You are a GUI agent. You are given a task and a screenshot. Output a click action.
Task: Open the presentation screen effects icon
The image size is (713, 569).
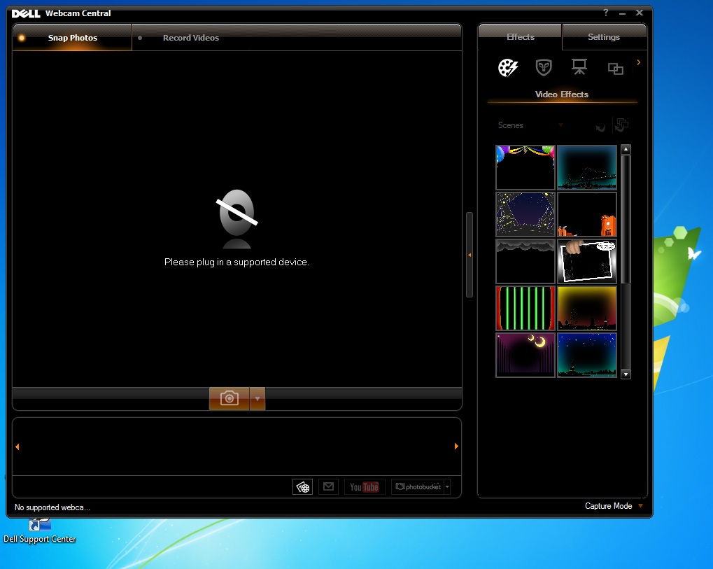579,67
